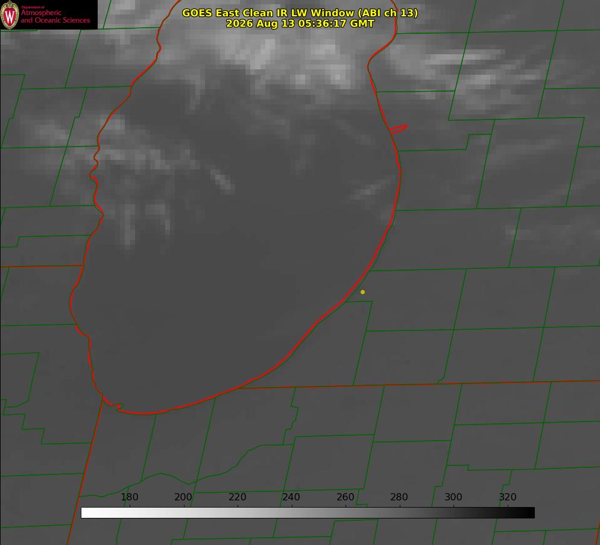Click the mid-gray center of the colorbar
600x545 pixels.
click(x=308, y=513)
